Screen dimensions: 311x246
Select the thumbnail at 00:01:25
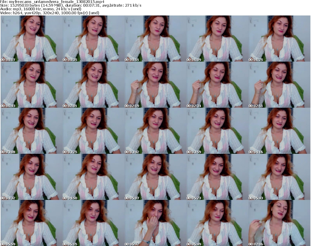[279, 39]
